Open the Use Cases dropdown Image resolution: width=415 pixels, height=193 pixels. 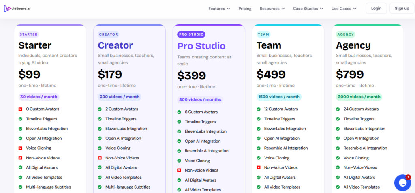click(344, 9)
